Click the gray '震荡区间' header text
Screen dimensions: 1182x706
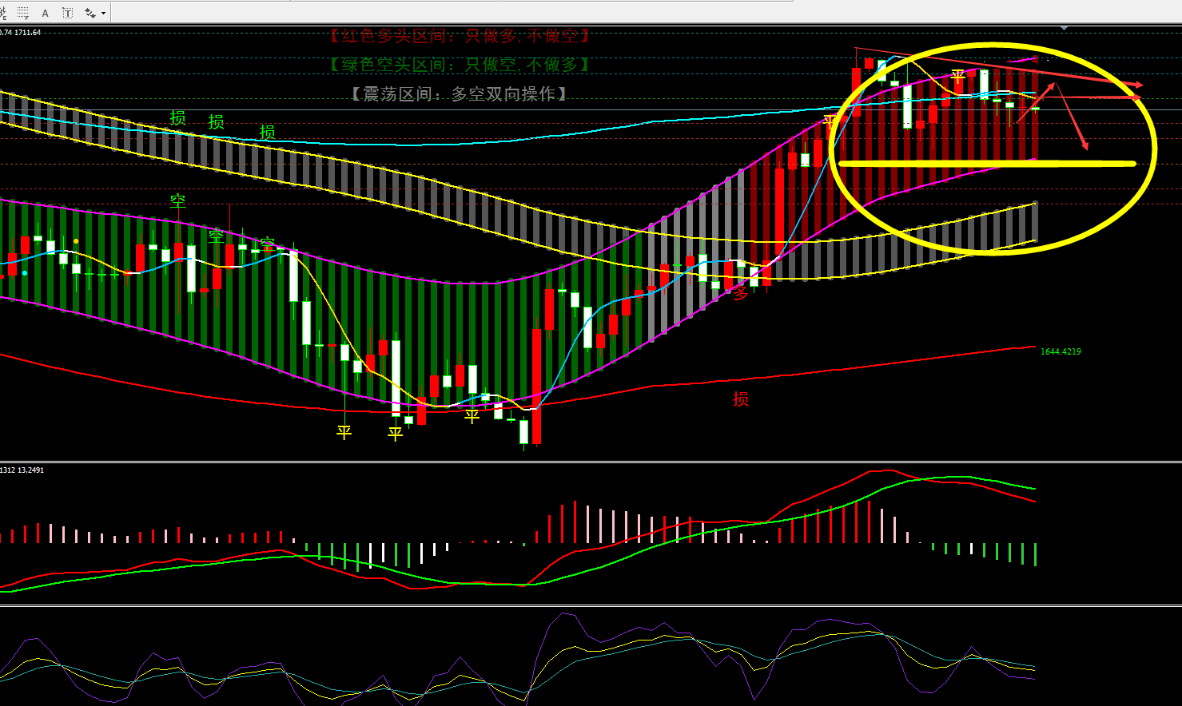(x=459, y=94)
